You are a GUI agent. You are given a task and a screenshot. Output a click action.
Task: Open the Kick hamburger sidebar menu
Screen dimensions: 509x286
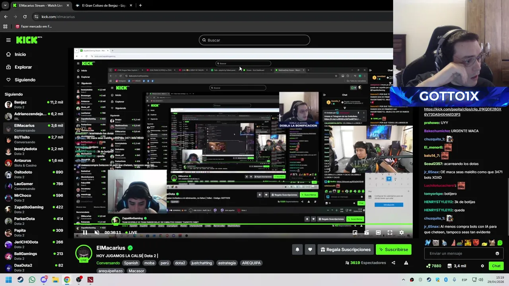(8, 40)
